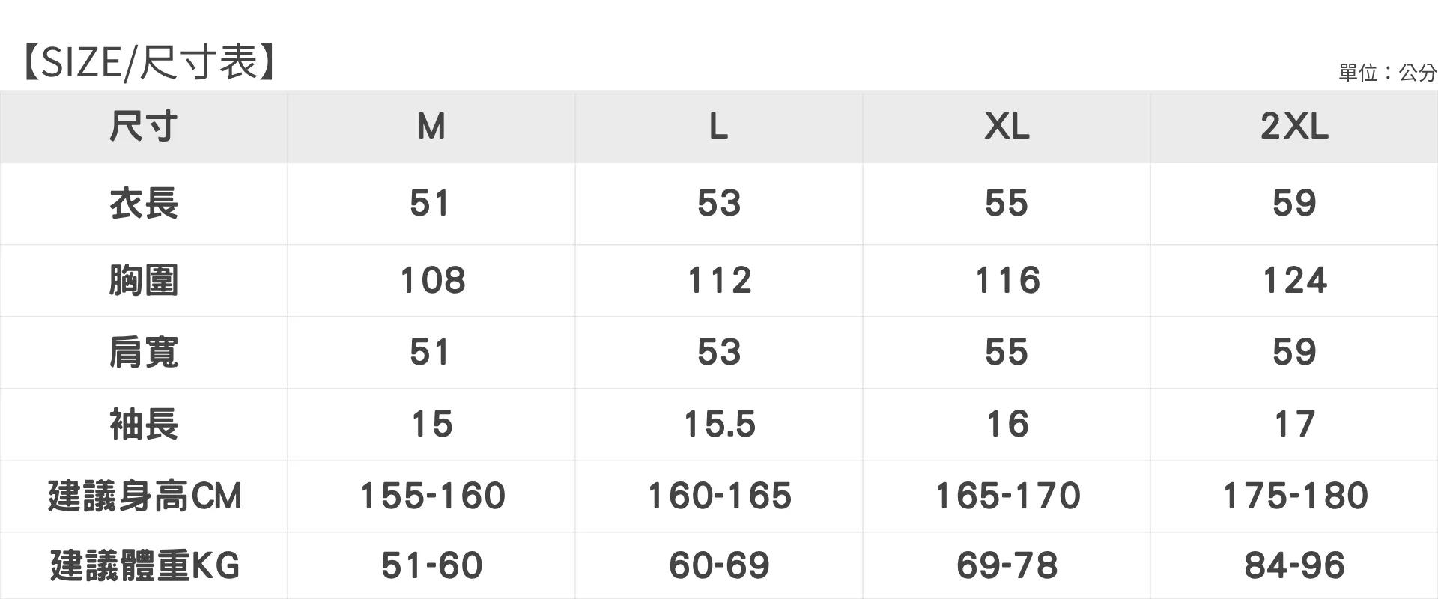Click the 建議體重KG row label

pos(145,565)
